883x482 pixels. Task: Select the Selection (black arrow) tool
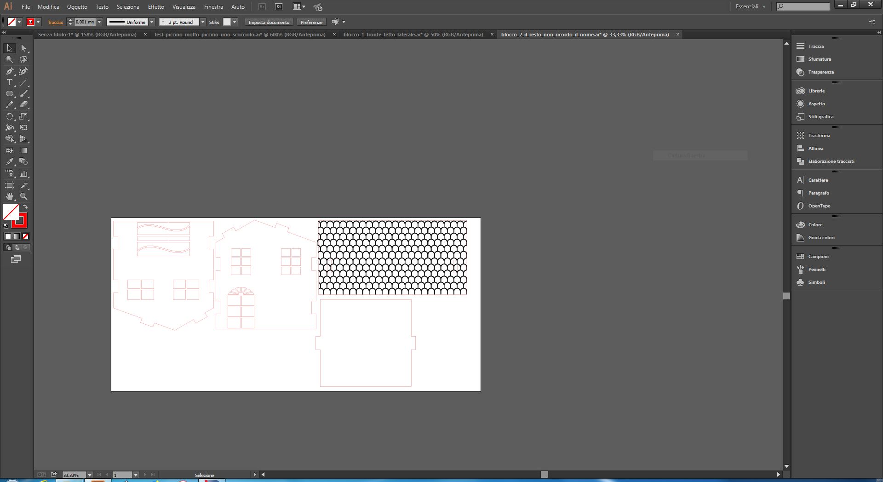tap(10, 48)
